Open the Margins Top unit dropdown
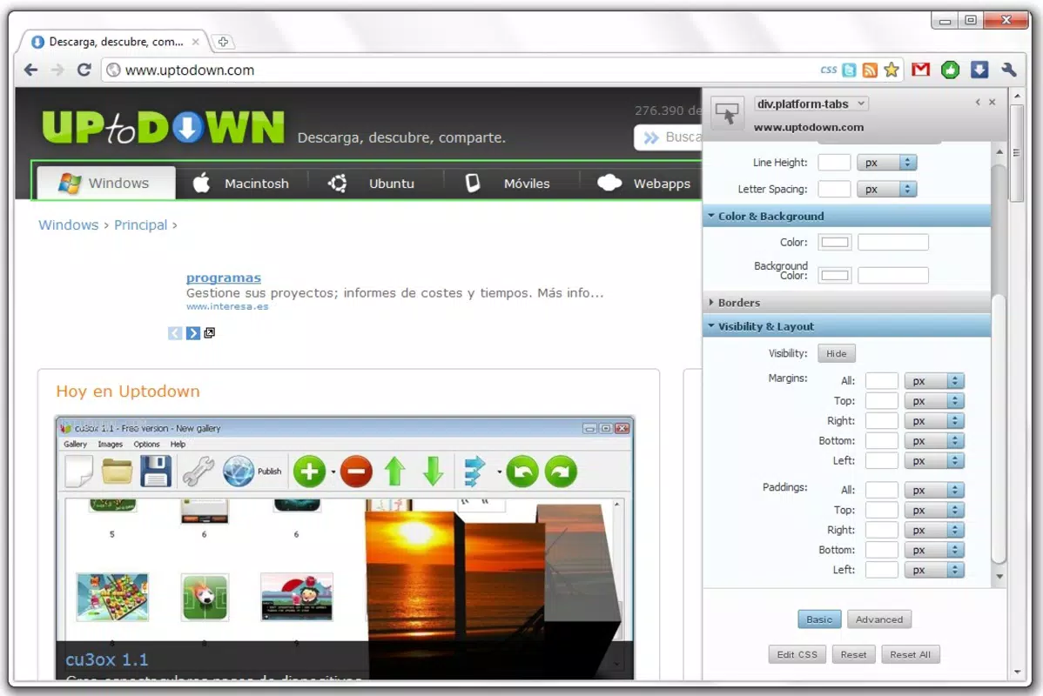The image size is (1043, 696). tap(934, 401)
